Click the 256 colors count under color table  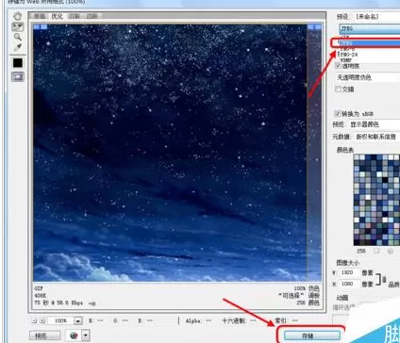click(361, 251)
